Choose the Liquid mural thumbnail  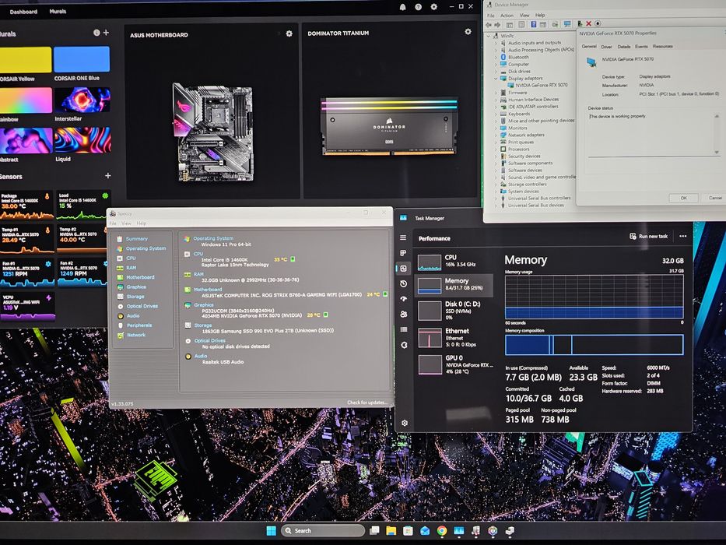(x=82, y=140)
